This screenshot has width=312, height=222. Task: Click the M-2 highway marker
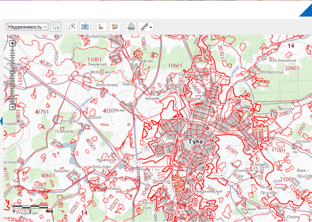pyautogui.click(x=138, y=162)
